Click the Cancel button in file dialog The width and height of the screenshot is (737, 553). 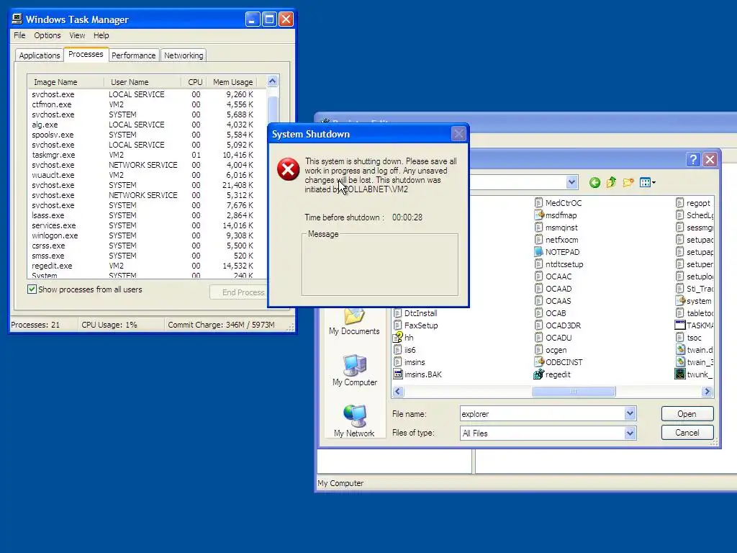(687, 433)
